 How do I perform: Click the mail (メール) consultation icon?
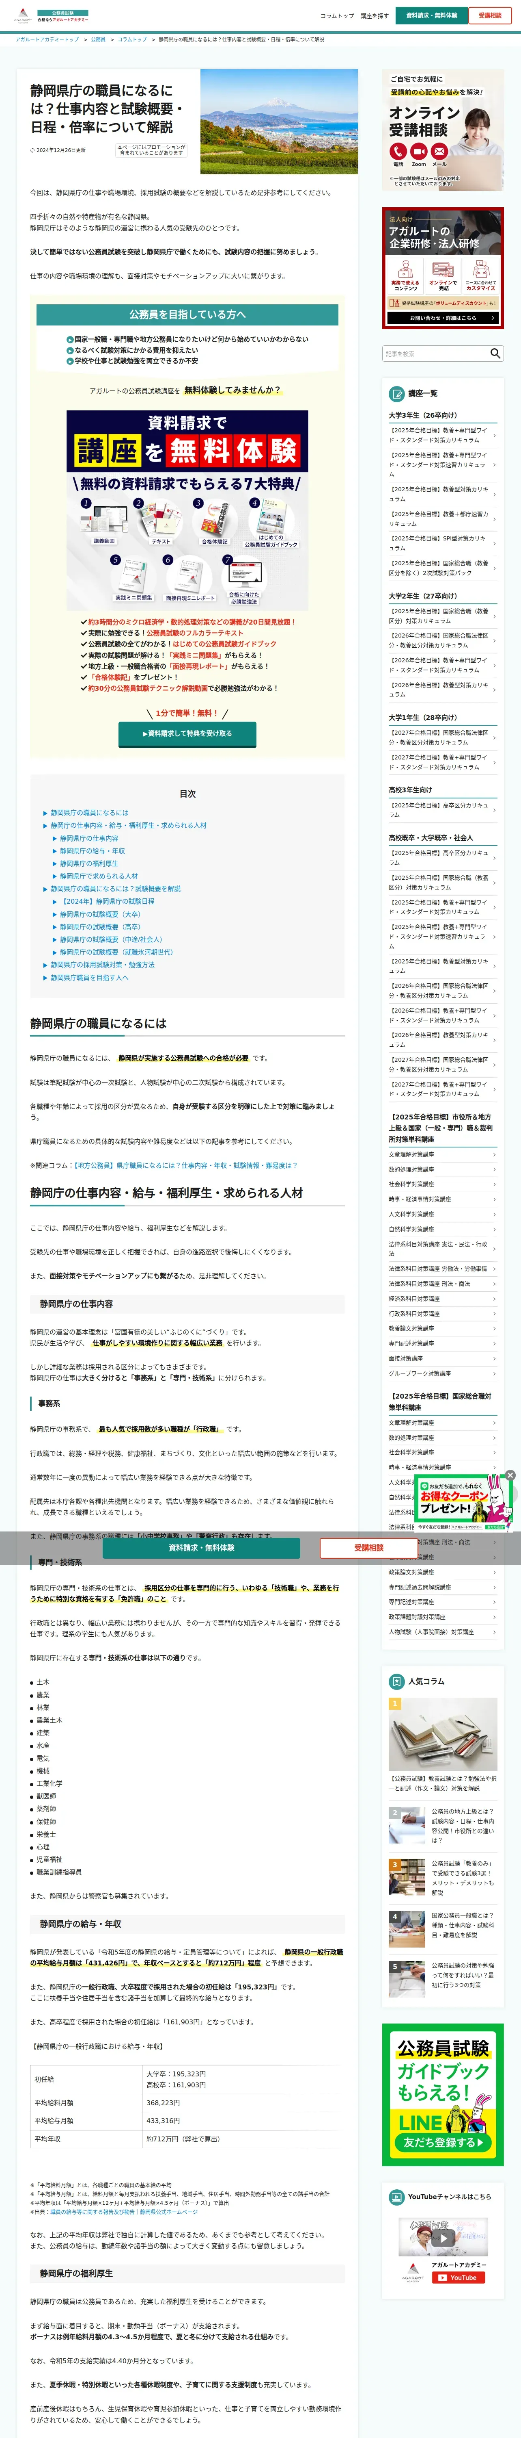[440, 152]
